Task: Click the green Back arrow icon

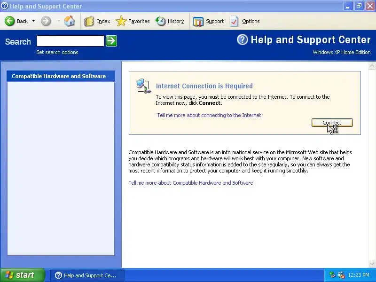Action: pyautogui.click(x=9, y=21)
